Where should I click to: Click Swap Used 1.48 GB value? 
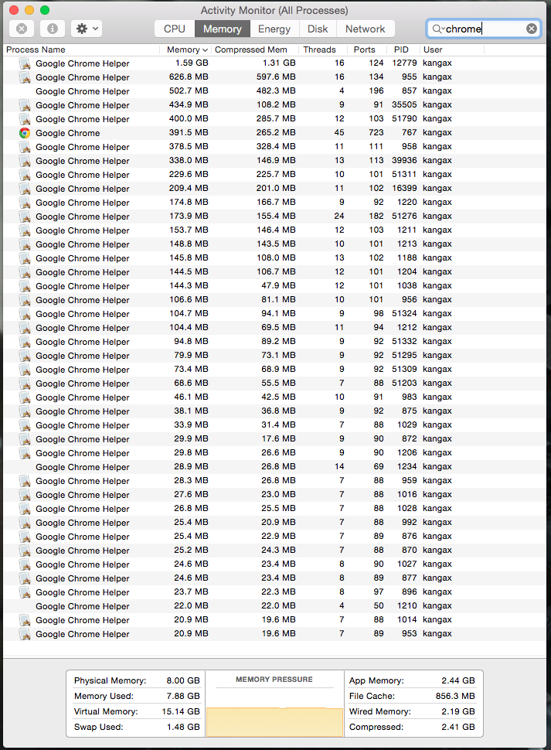coord(183,727)
